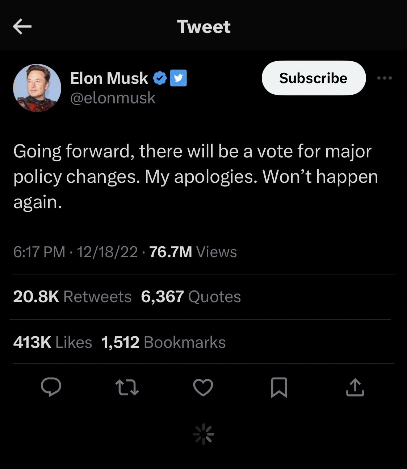Open Elon Musk's profile picture
Viewport: 407px width, 469px height.
pos(37,88)
